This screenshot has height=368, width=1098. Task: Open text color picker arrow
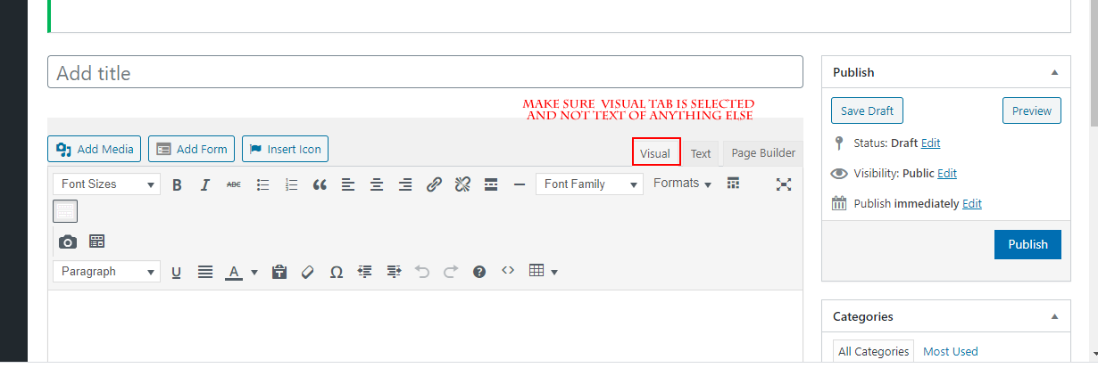[x=254, y=272]
